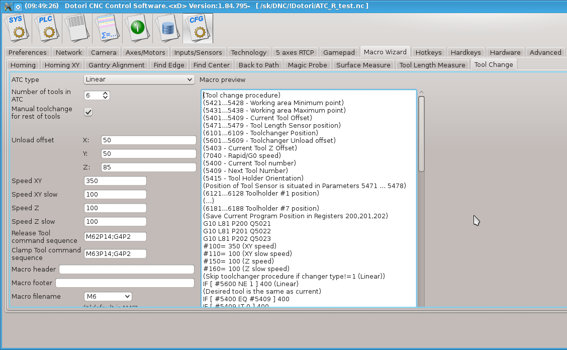The image size is (567, 350).
Task: Open the Surface Measure tab
Action: pyautogui.click(x=363, y=65)
